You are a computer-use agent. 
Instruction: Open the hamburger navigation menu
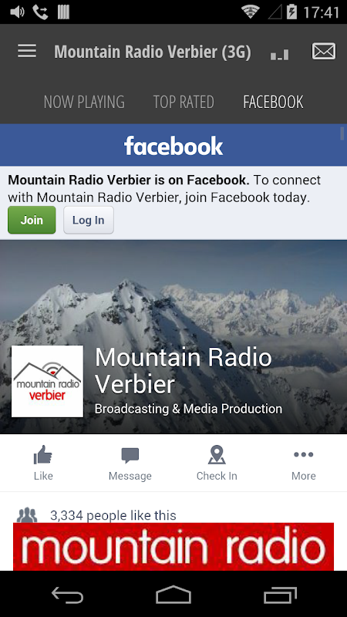pyautogui.click(x=27, y=51)
